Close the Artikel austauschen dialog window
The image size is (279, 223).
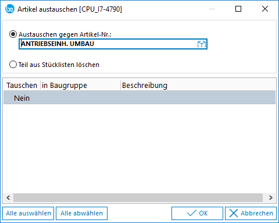pyautogui.click(x=265, y=9)
